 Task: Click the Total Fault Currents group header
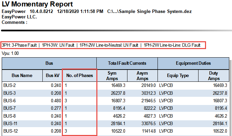(127, 63)
